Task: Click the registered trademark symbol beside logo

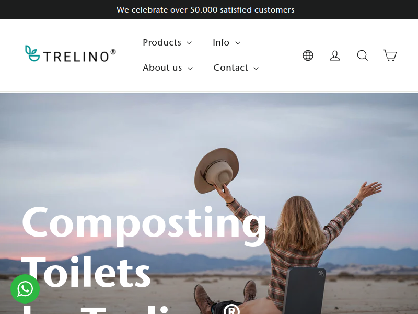Action: (113, 52)
